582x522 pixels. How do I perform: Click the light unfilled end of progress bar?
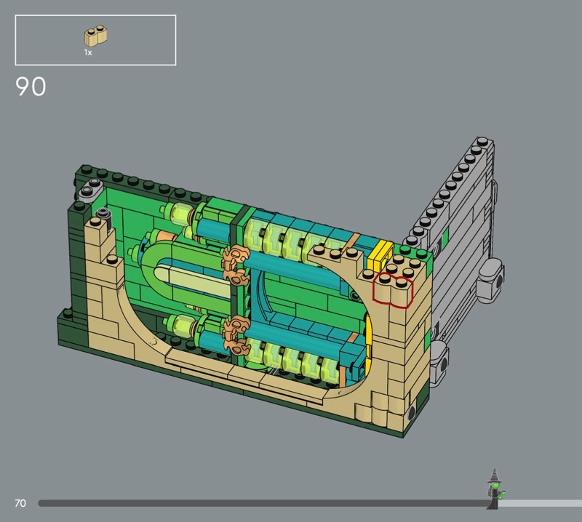(542, 503)
